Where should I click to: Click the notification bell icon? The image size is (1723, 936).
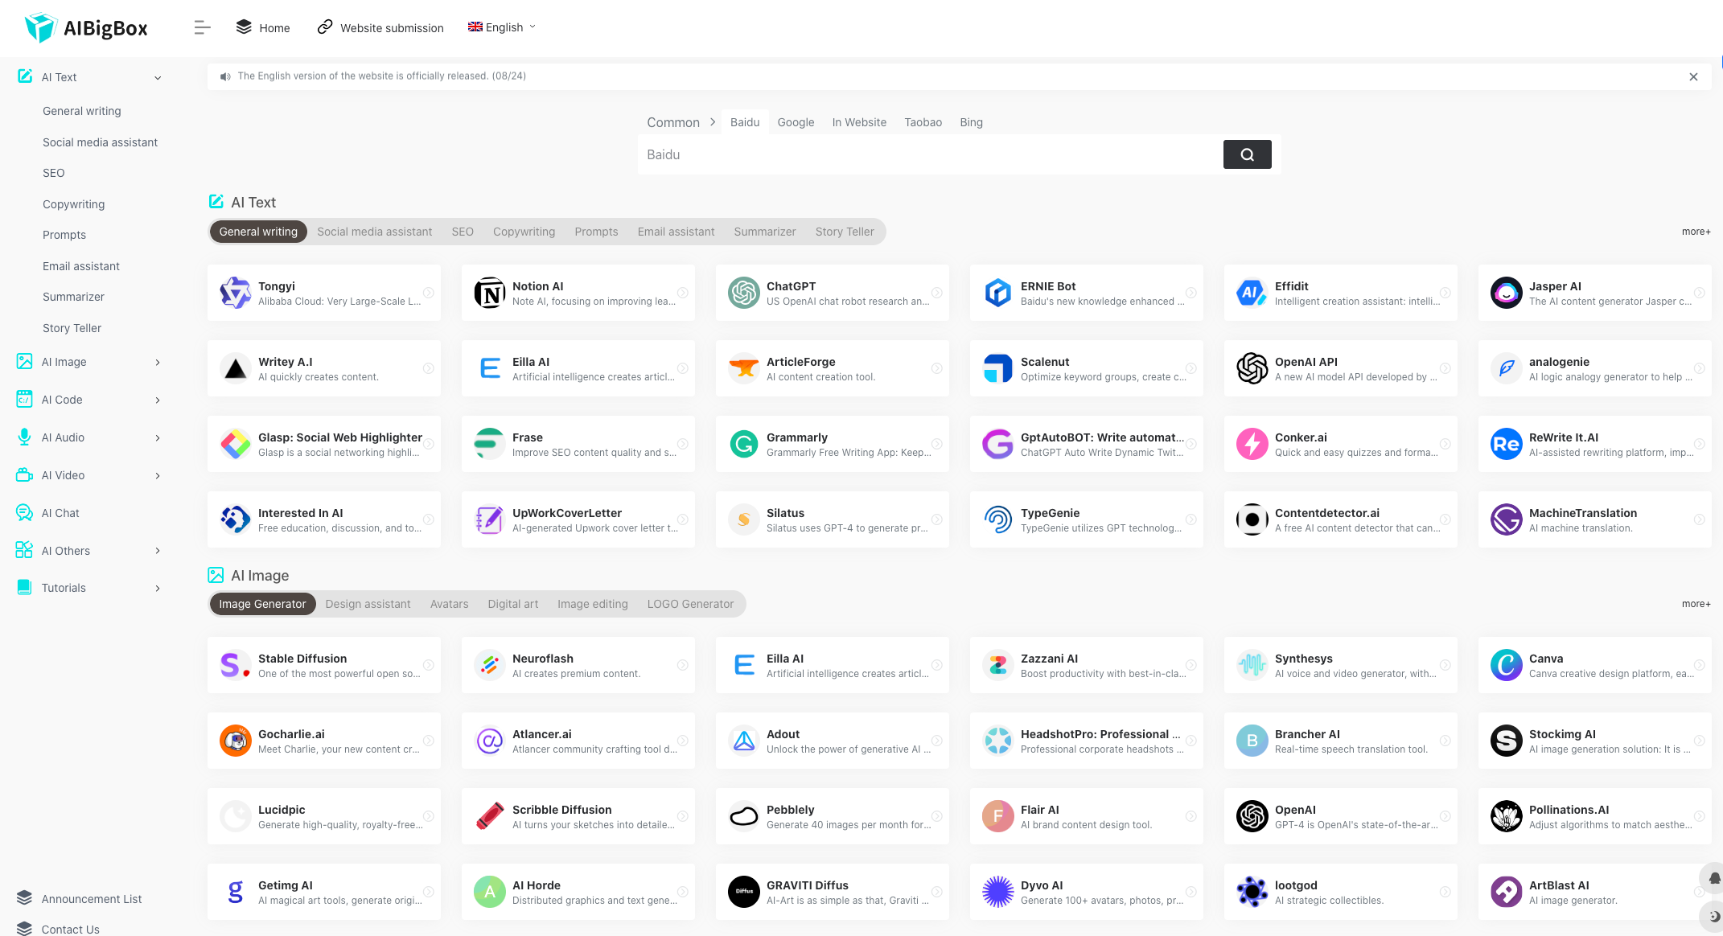point(1714,878)
